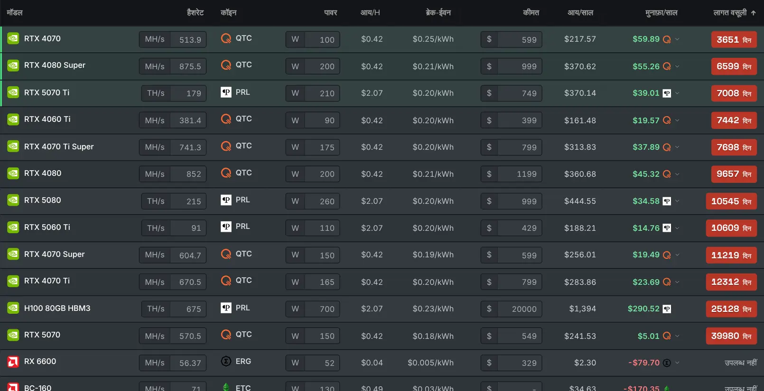Sort by हैशरेट column header

(x=195, y=13)
